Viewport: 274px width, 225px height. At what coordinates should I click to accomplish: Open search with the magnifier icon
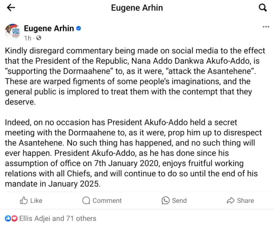pyautogui.click(x=262, y=8)
